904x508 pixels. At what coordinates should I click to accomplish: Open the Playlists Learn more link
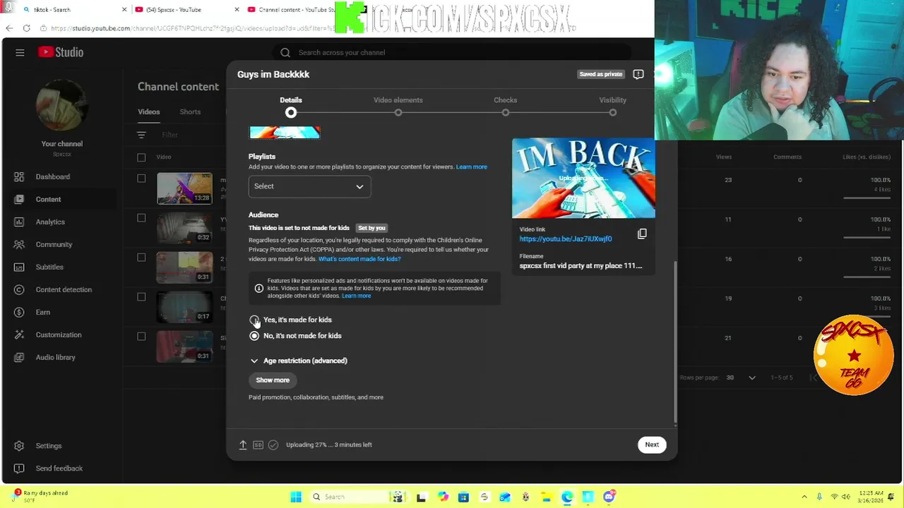[x=472, y=167]
